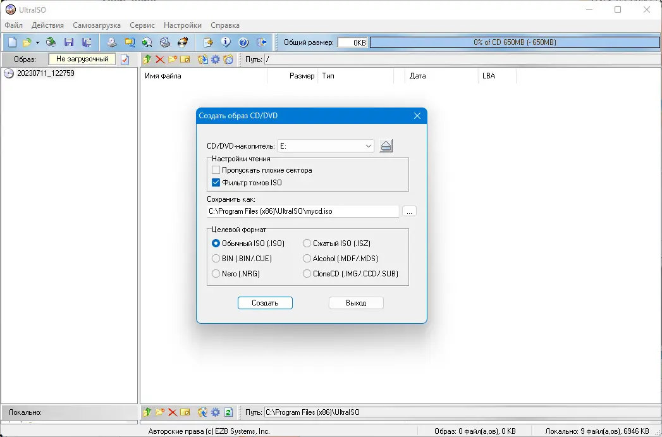Click the Open CD/DVD icon with green arrow
This screenshot has width=662, height=437.
(51, 42)
